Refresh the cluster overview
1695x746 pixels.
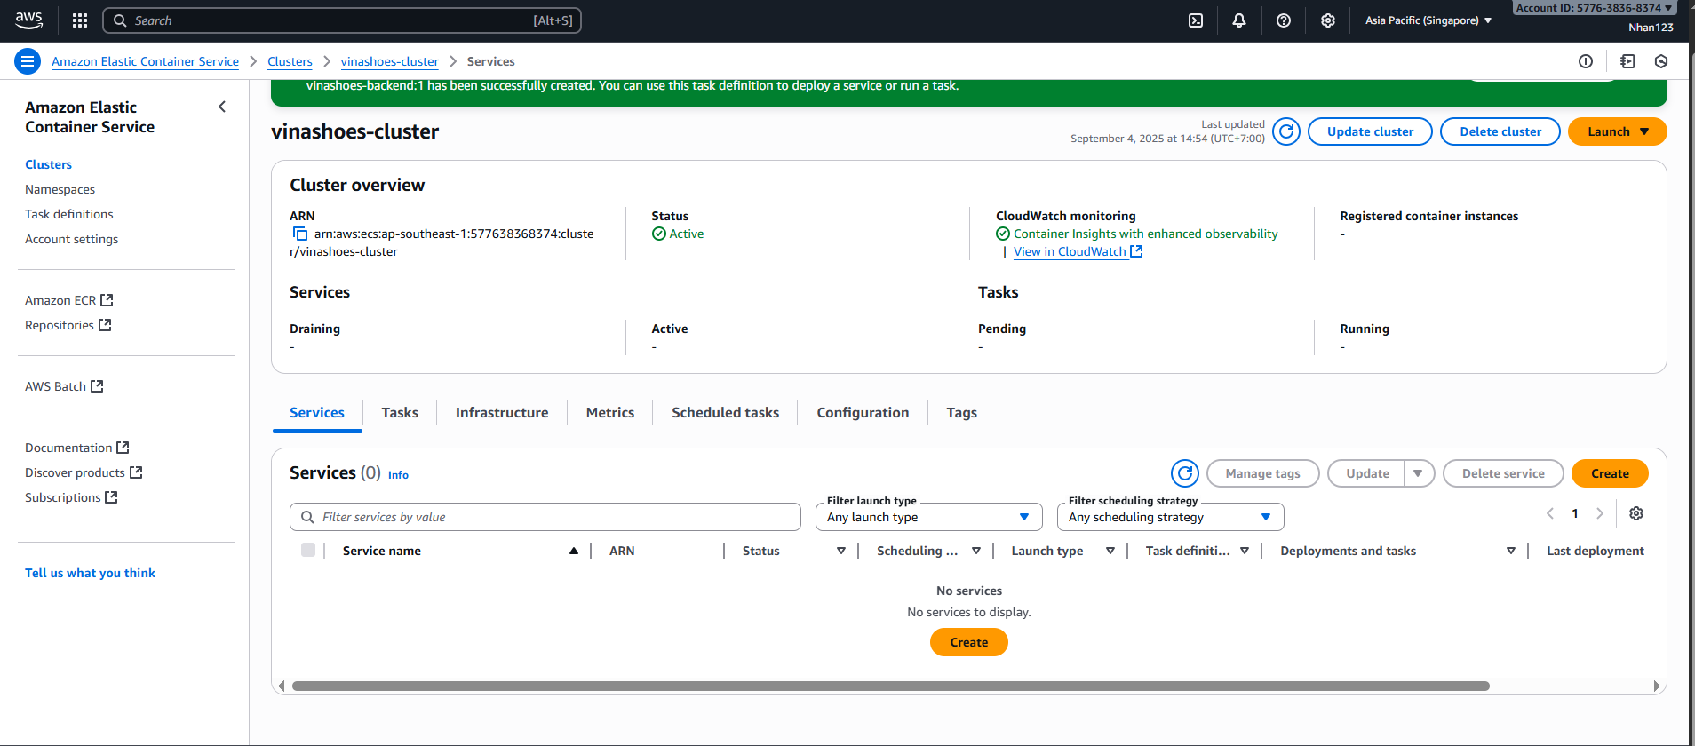[1285, 131]
